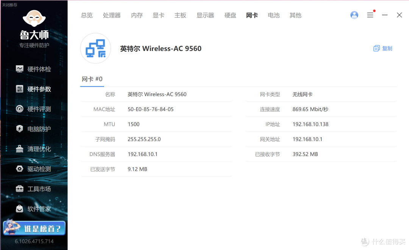
Task: Open the hamburger main menu
Action: pyautogui.click(x=370, y=15)
